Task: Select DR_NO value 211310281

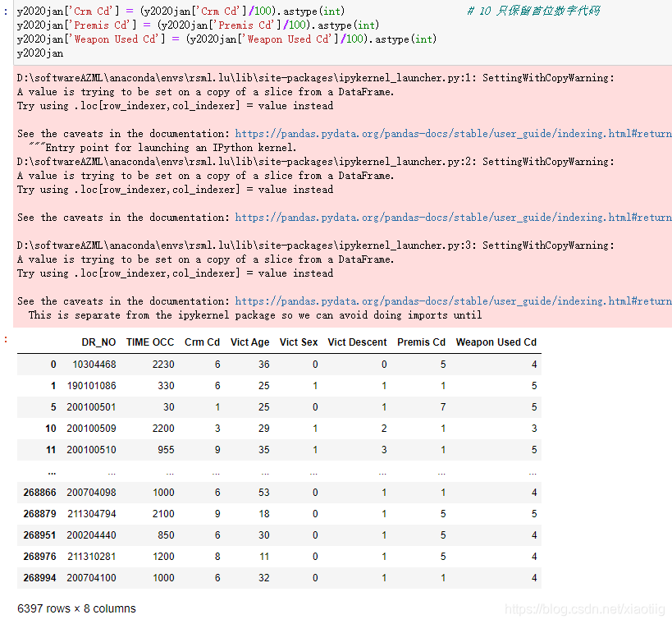Action: pos(92,557)
